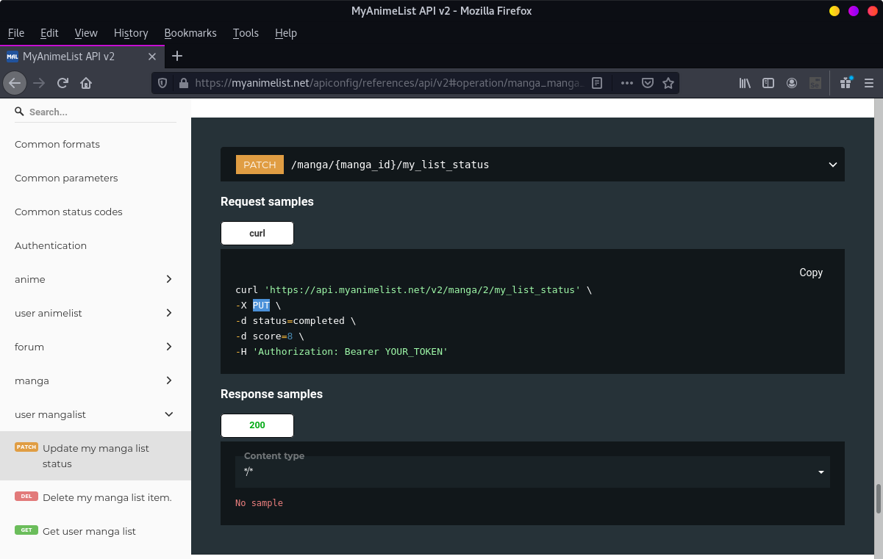Open the Firefox hamburger menu
The height and width of the screenshot is (559, 883).
coord(869,83)
